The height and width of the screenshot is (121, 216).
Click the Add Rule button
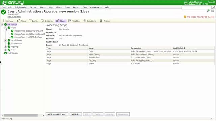click(76, 114)
